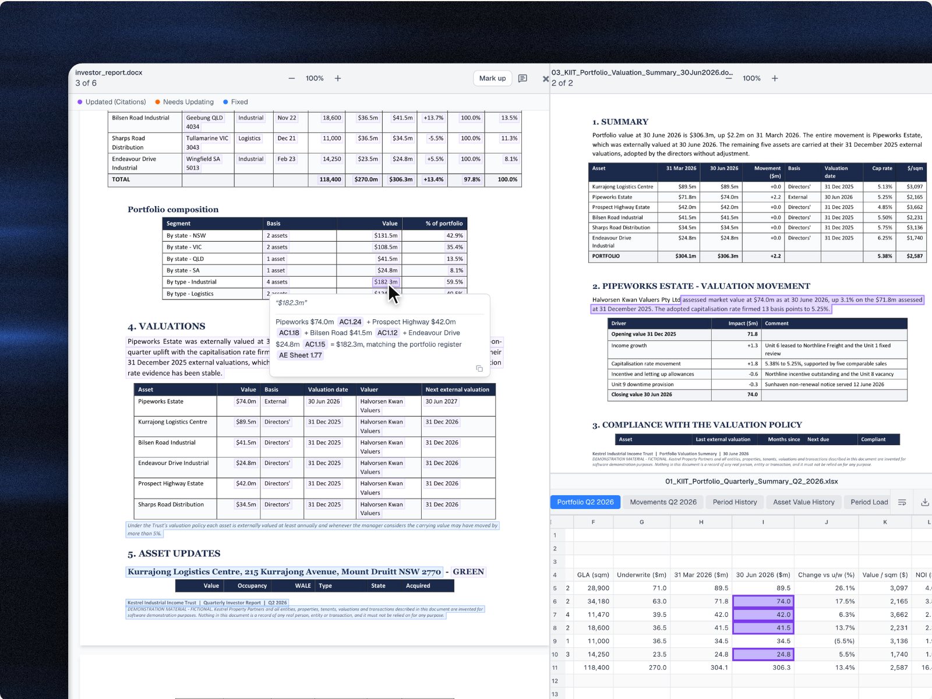The height and width of the screenshot is (699, 932).
Task: Click the 'Closing value 30 Jun 2026' row label
Action: [641, 394]
